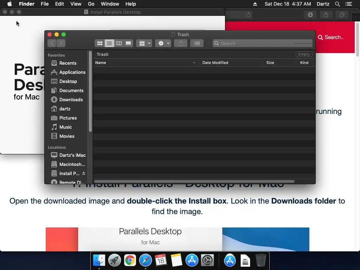Viewport: 360px width, 270px height.
Task: Switch Trash window to list view
Action: 109,43
